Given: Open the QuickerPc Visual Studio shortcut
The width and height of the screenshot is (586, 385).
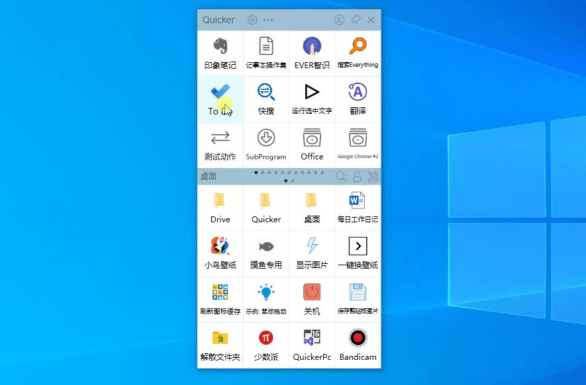Looking at the screenshot, I should 312,346.
